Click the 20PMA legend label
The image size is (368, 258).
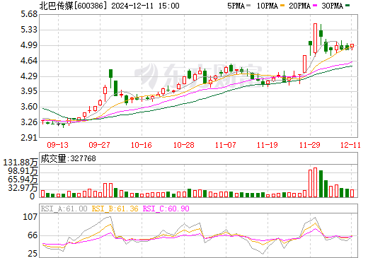(299, 6)
